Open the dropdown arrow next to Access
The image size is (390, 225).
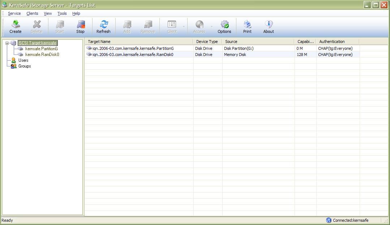(212, 26)
